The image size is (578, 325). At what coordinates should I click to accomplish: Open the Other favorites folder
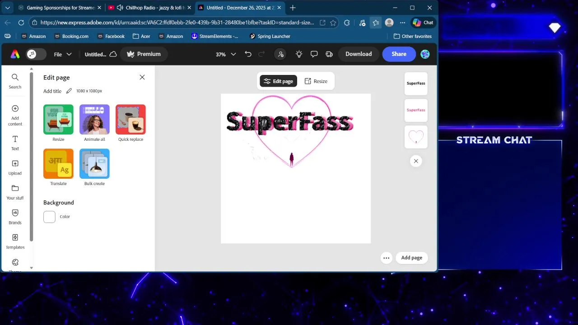coord(413,36)
